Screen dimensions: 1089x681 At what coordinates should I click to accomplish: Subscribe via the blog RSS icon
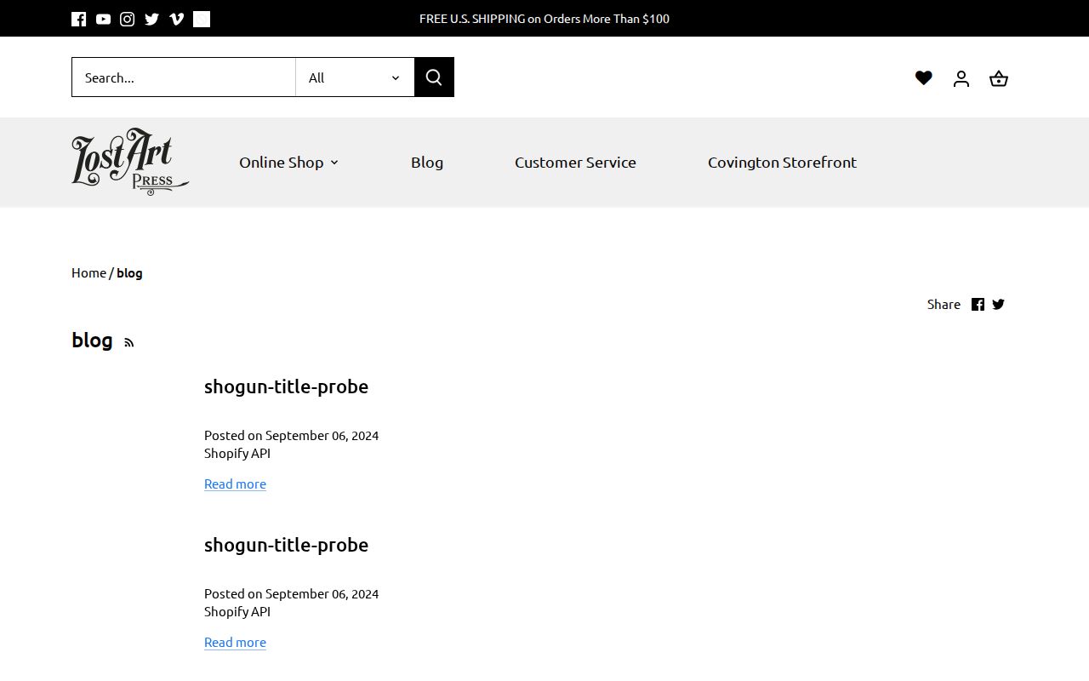128,341
